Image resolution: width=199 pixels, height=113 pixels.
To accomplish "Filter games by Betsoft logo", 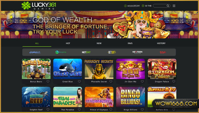I will (x=112, y=52).
